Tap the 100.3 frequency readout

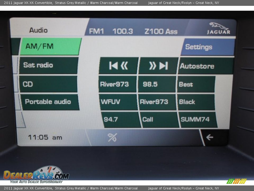click(x=123, y=31)
